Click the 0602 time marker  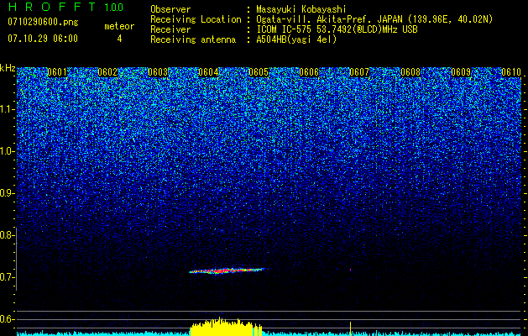107,72
